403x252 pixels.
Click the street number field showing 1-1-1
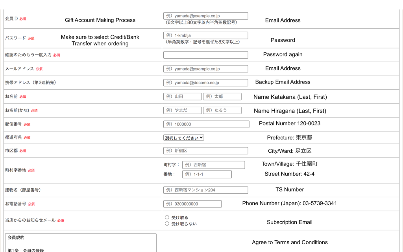click(207, 174)
